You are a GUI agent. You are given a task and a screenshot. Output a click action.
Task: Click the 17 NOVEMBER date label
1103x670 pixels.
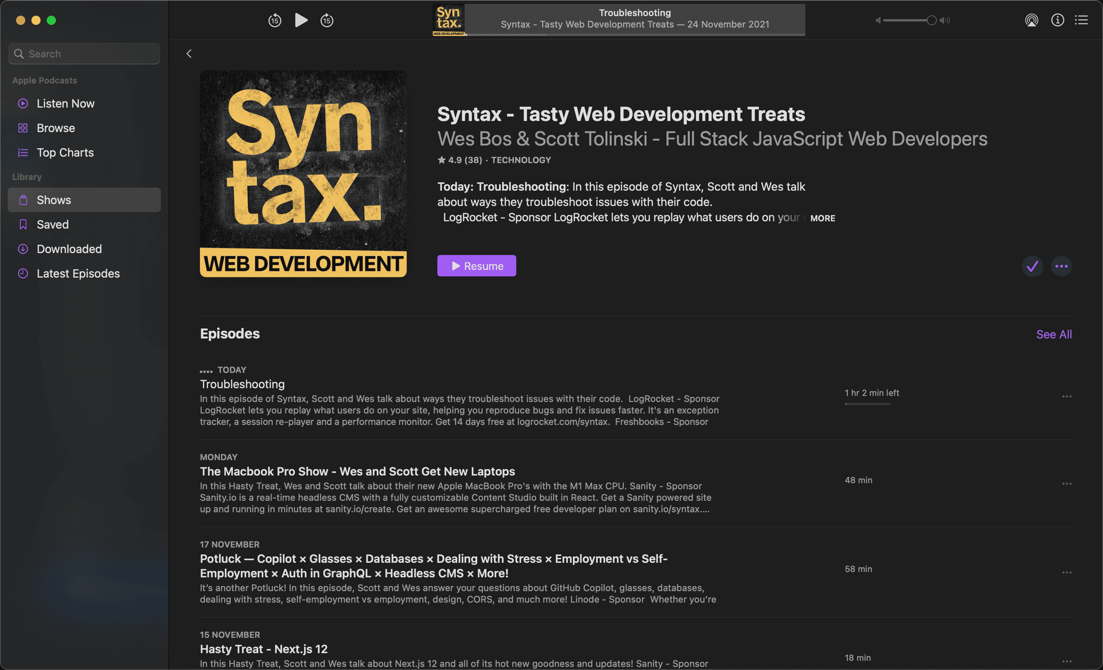click(x=230, y=544)
